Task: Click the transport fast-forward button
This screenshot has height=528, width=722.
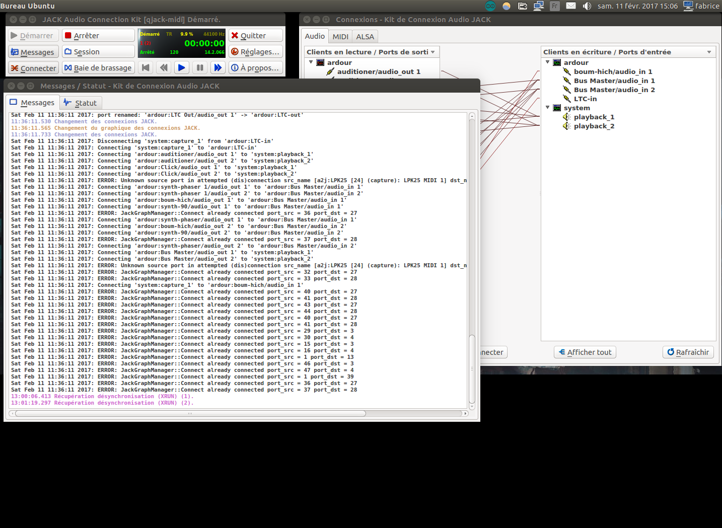Action: click(x=218, y=67)
